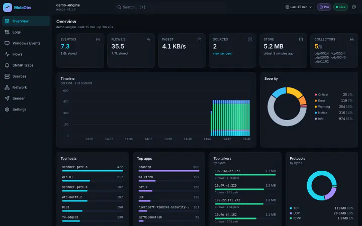Click the Info severity legend entry

tap(333, 119)
